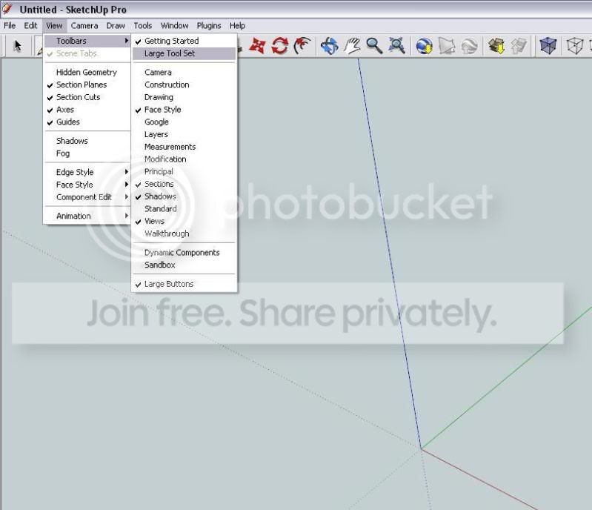Select the arrow Select tool
The width and height of the screenshot is (592, 510).
coord(17,46)
